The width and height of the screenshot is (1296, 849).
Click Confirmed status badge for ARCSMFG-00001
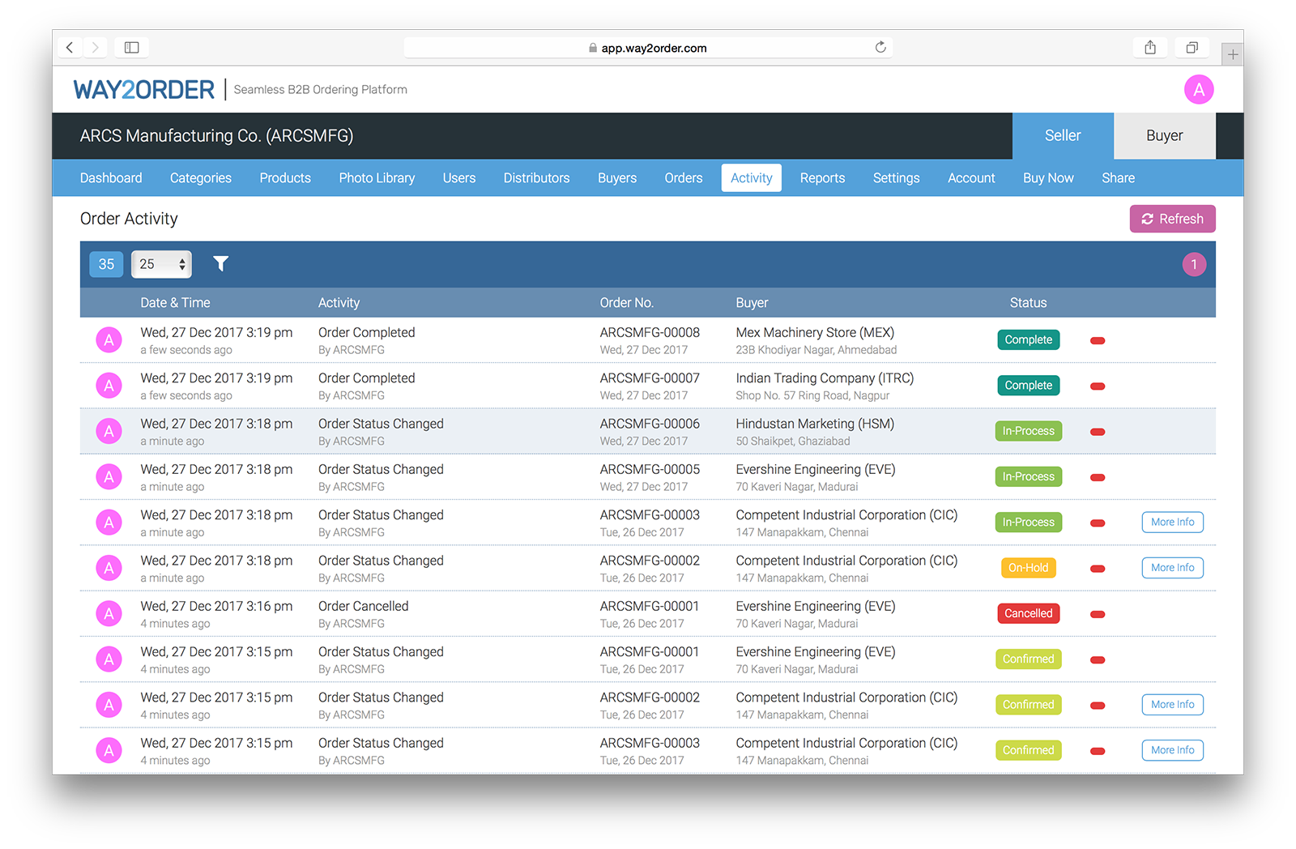click(x=1029, y=659)
